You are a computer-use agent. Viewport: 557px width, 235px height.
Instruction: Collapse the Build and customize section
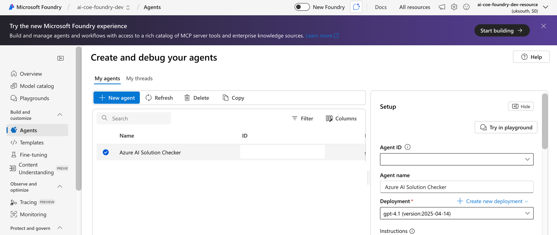tap(60, 115)
